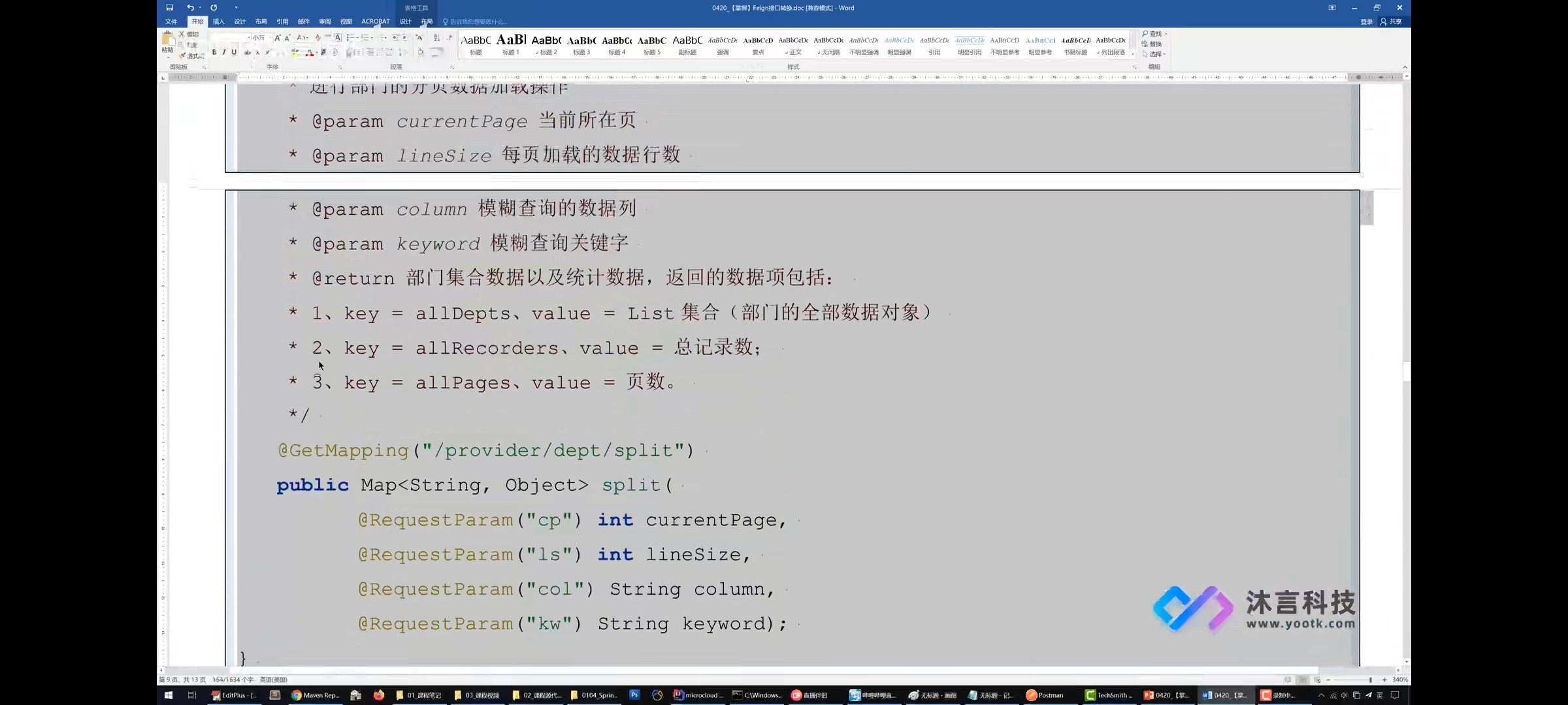This screenshot has height=705, width=1568.
Task: Click the Increase Indent icon
Action: click(x=405, y=38)
